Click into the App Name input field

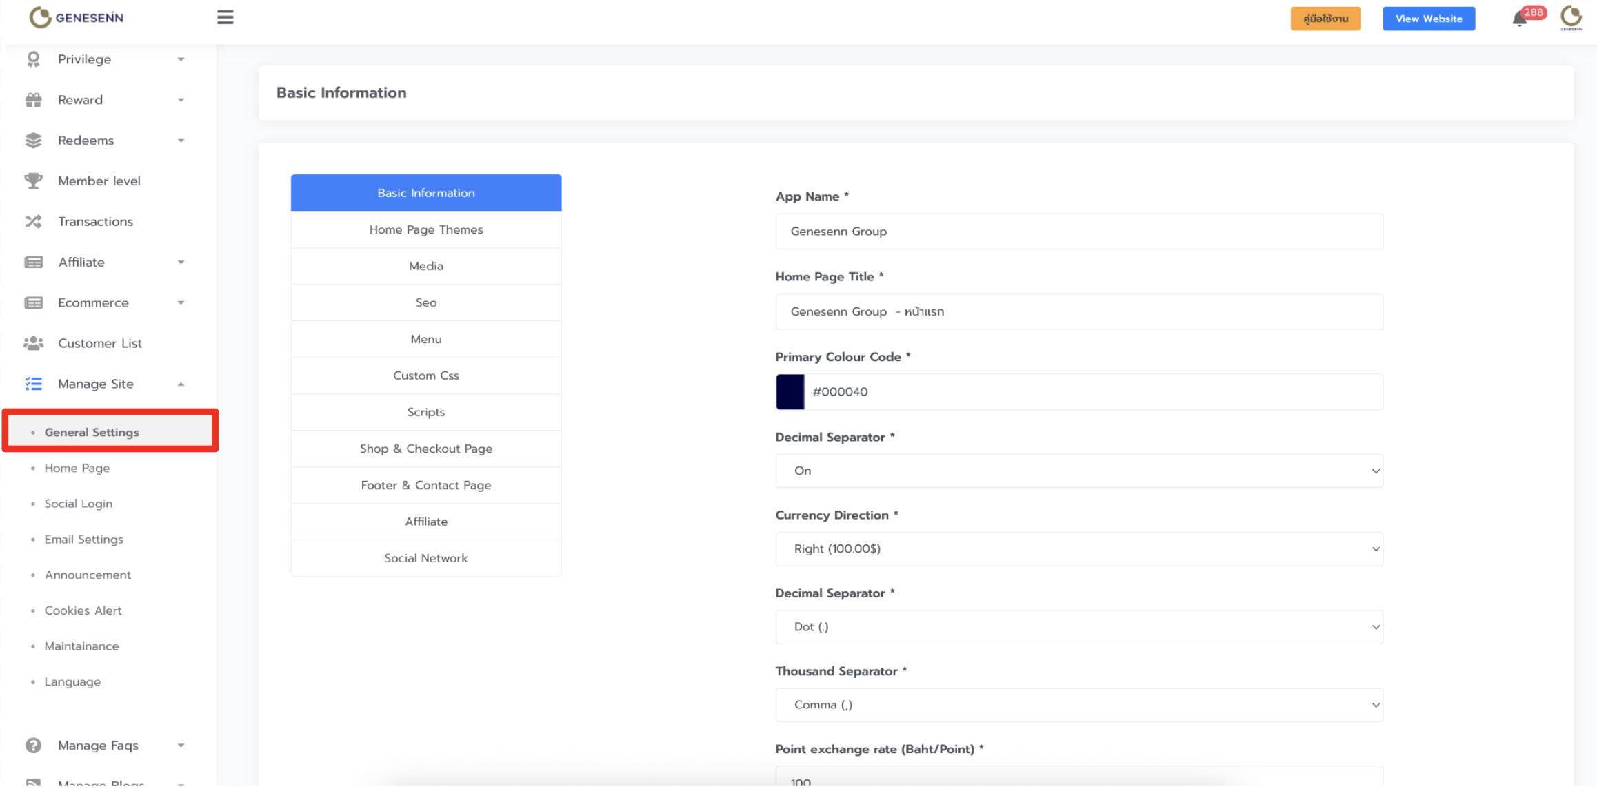click(1078, 232)
